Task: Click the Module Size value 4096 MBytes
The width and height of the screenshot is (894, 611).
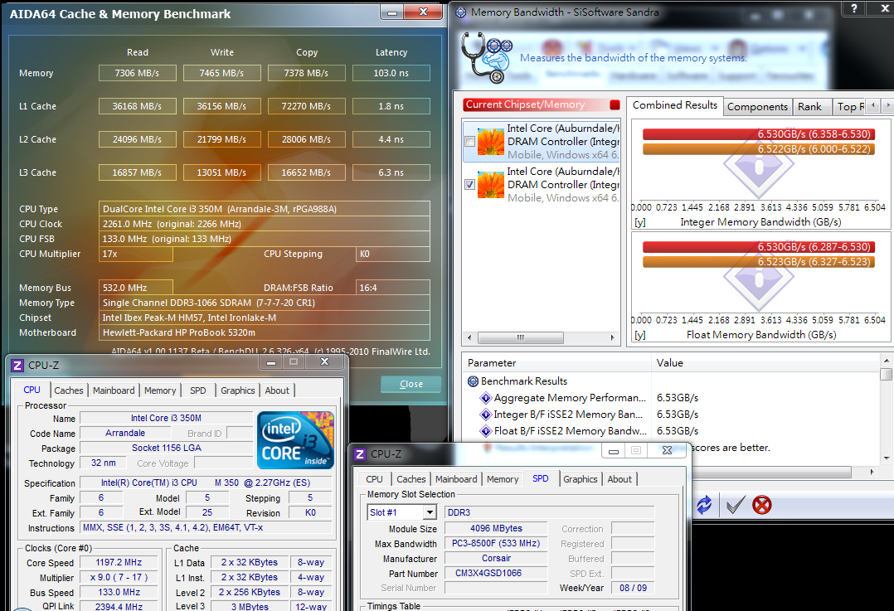Action: (x=495, y=528)
